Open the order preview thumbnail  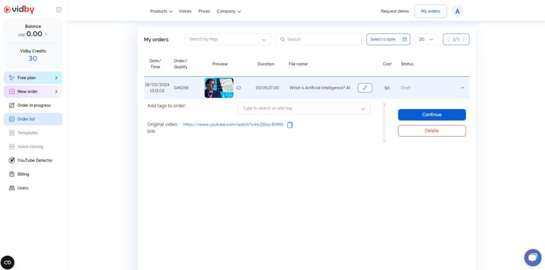(x=219, y=88)
